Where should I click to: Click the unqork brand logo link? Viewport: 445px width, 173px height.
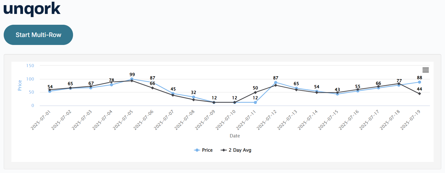click(x=31, y=9)
